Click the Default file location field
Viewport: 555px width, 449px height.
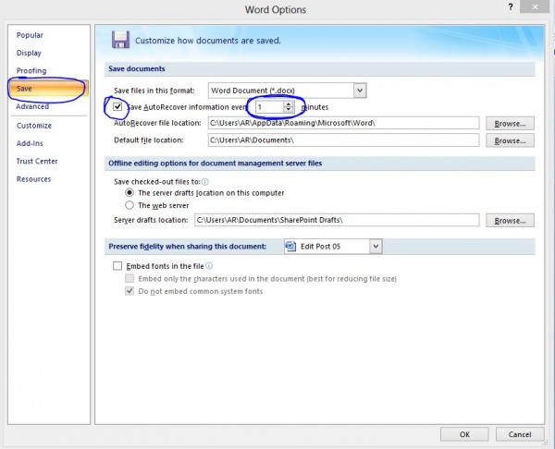tap(343, 140)
